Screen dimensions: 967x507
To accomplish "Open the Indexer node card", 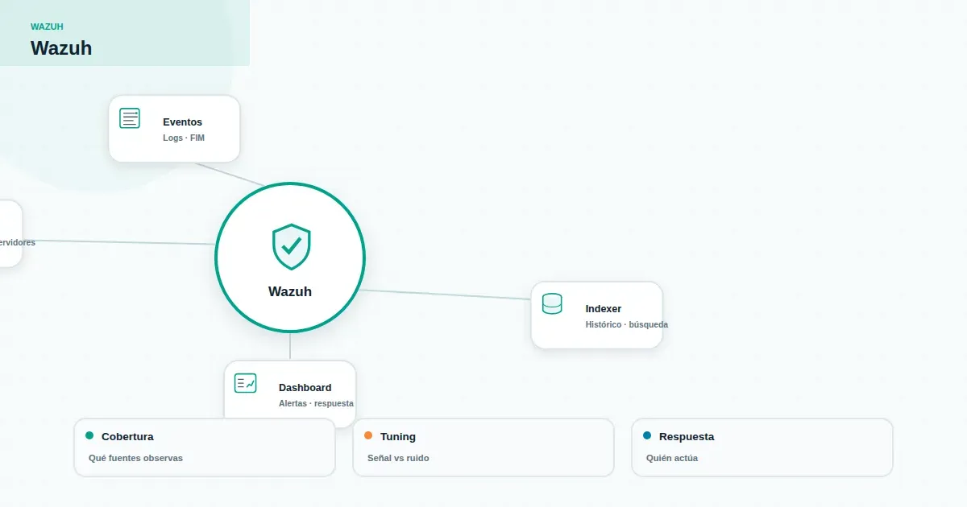I will click(x=597, y=315).
